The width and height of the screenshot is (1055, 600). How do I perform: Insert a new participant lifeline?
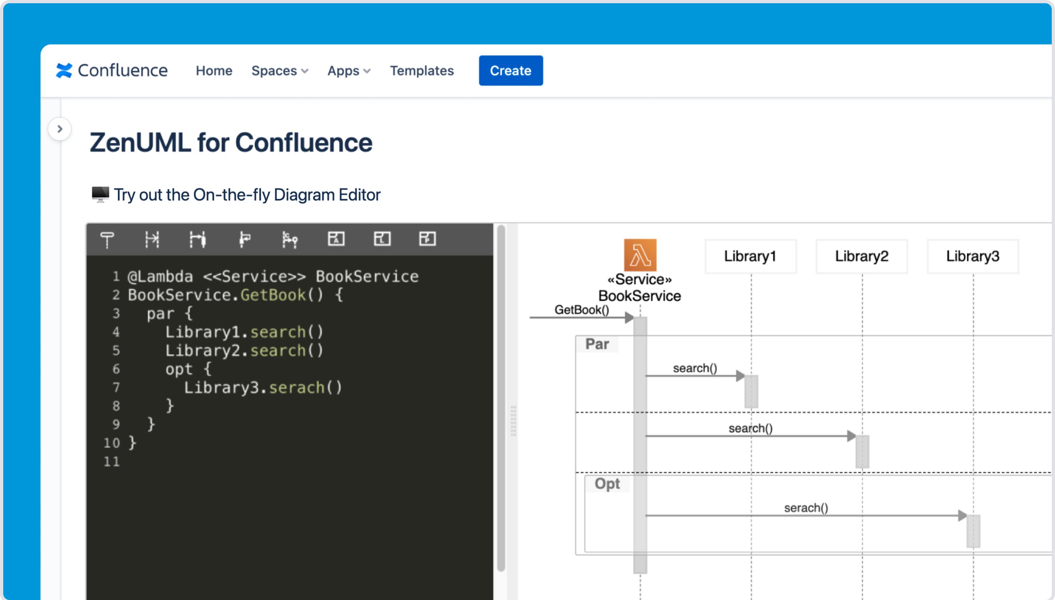[107, 239]
